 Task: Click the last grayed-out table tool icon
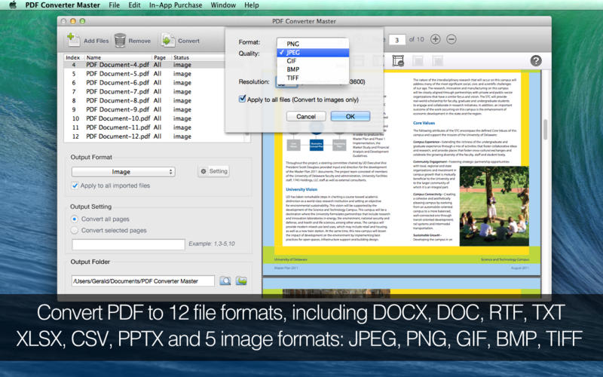(x=437, y=60)
